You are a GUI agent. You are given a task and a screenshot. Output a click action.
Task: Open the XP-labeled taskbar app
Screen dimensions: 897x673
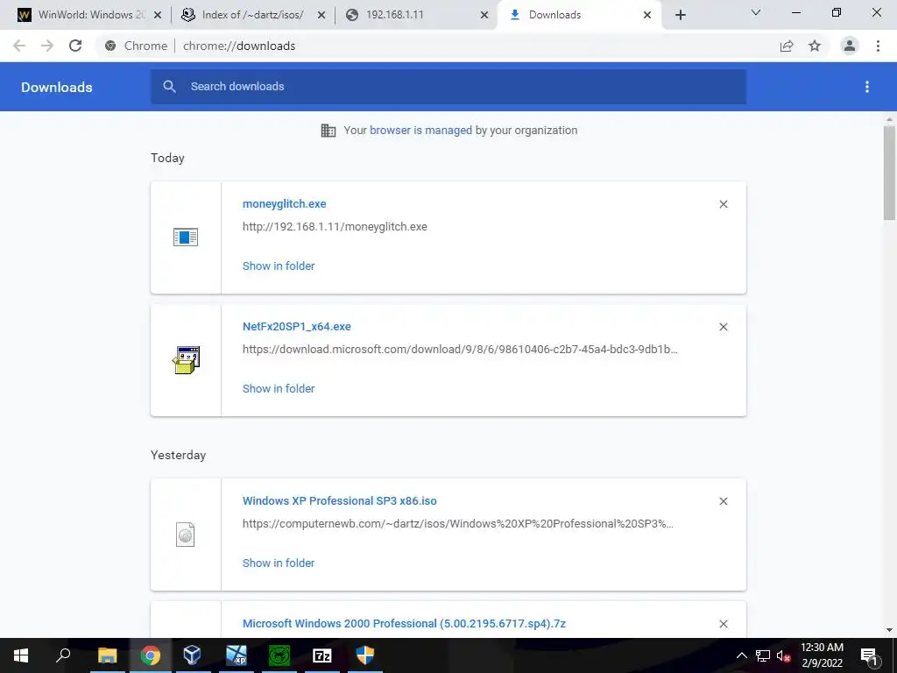[x=236, y=655]
